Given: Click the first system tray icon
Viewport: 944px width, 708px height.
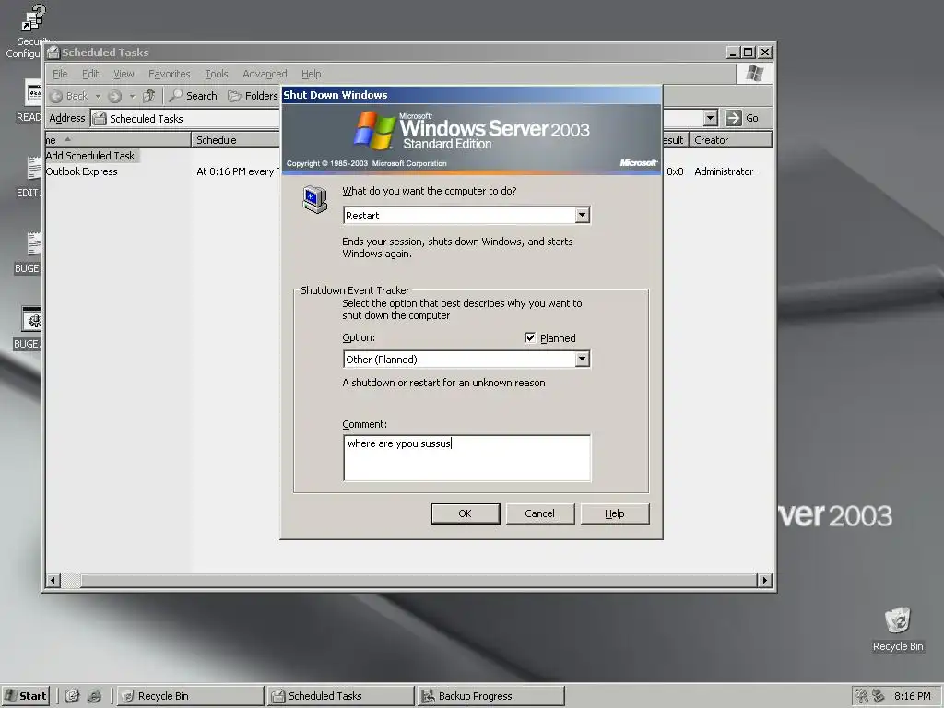Looking at the screenshot, I should [x=862, y=696].
